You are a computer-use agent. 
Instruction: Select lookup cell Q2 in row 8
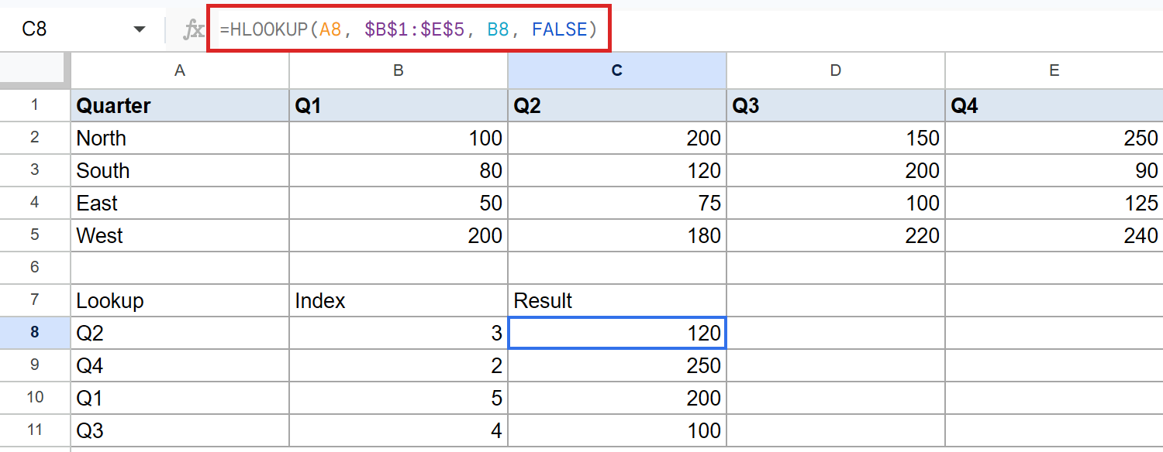[x=180, y=333]
